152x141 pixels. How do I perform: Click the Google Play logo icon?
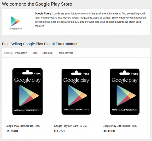coord(16,21)
